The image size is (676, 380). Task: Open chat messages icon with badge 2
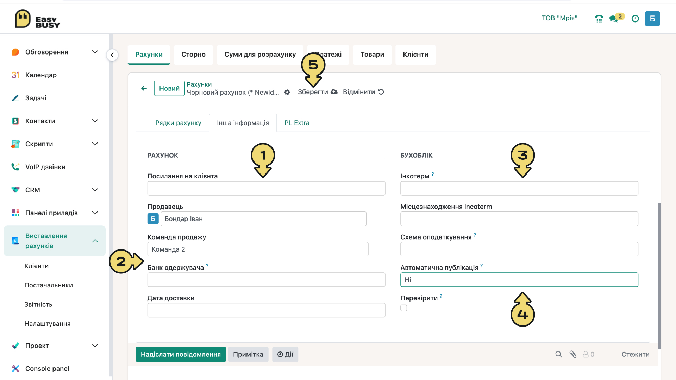pos(616,18)
